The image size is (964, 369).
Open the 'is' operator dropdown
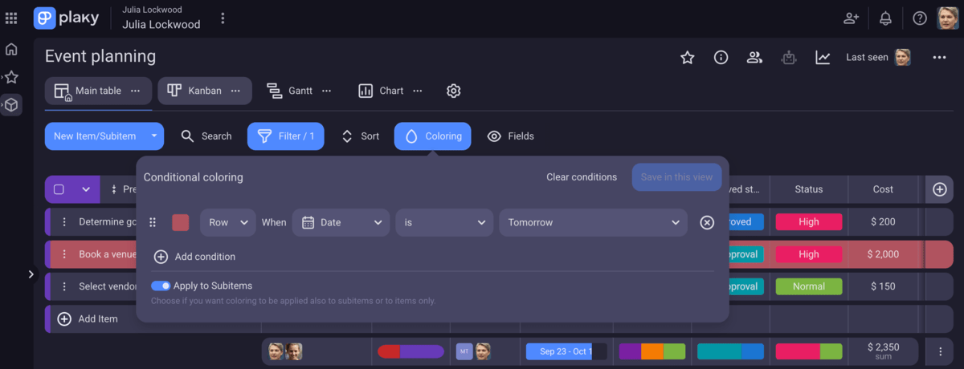pyautogui.click(x=444, y=222)
